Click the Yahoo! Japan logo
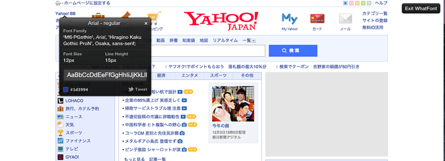The image size is (445, 161). (221, 21)
